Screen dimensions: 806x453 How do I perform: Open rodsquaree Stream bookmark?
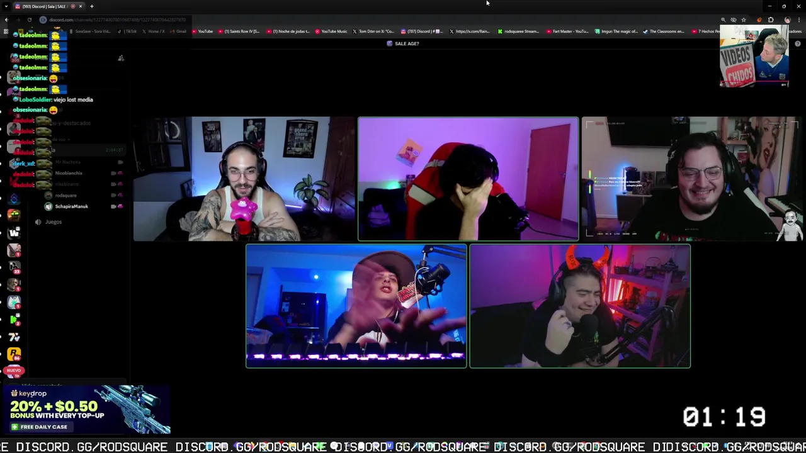coord(518,31)
